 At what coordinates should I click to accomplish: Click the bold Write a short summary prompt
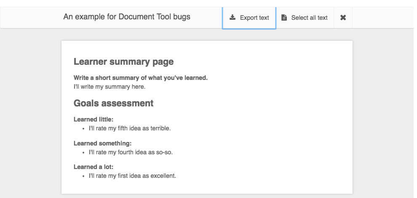coord(141,78)
